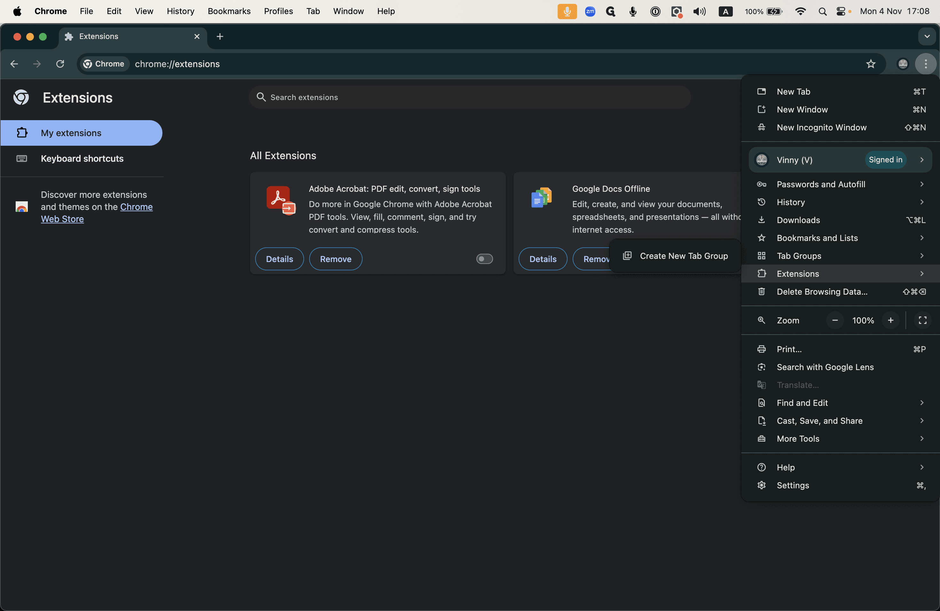Image resolution: width=940 pixels, height=611 pixels.
Task: Open macOS Spotlight search
Action: click(823, 12)
